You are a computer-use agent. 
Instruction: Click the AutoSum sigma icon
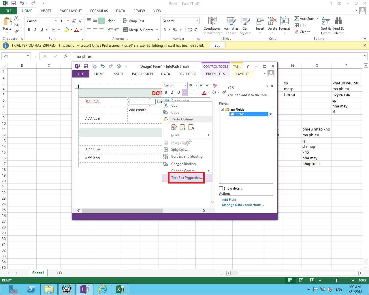[297, 18]
